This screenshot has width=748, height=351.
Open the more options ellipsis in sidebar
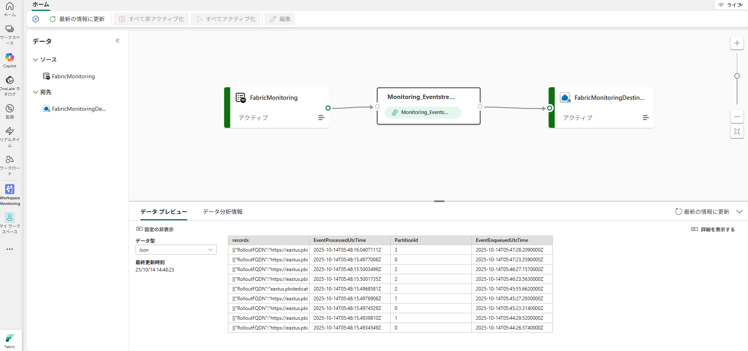10,249
